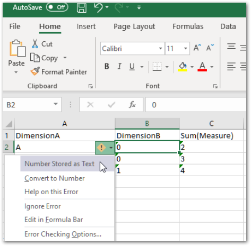Open Customize Quick Access Toolbar dropdown

tap(139, 7)
